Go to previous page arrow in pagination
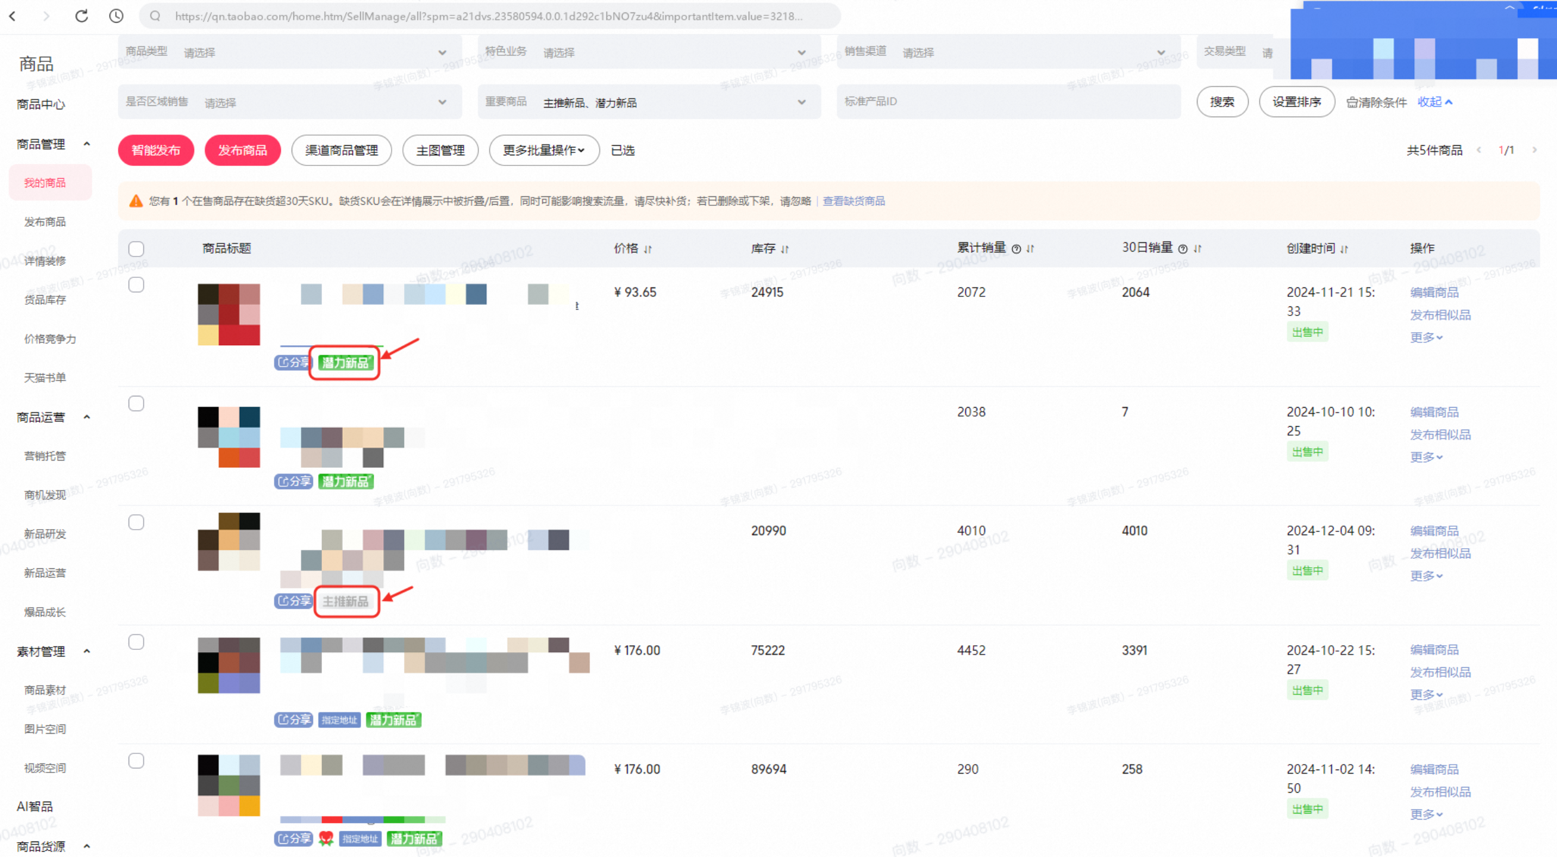1557x857 pixels. click(x=1479, y=150)
